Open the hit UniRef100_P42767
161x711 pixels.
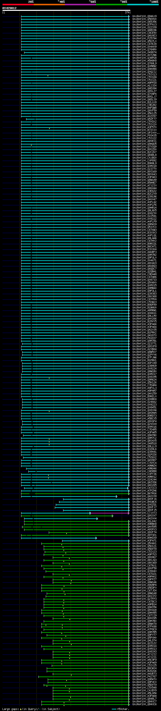coord(144,676)
